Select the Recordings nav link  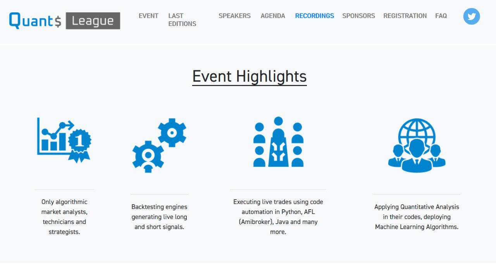point(314,16)
